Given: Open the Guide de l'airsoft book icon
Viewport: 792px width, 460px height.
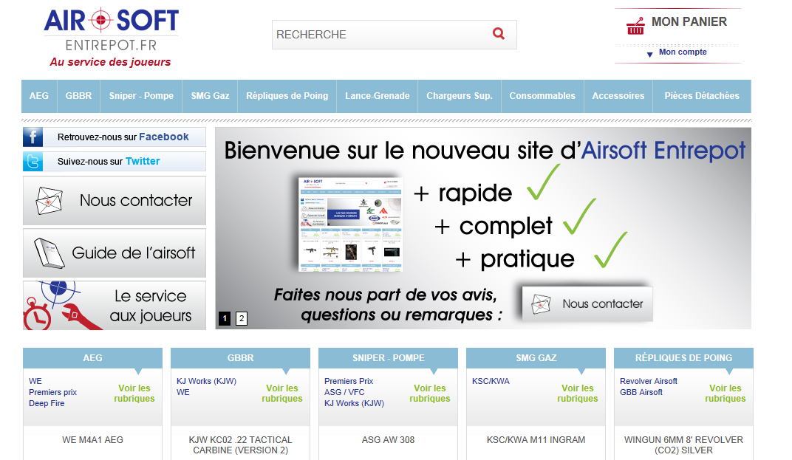Looking at the screenshot, I should 46,253.
